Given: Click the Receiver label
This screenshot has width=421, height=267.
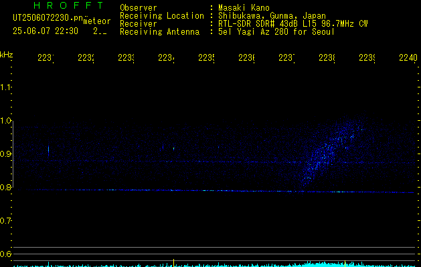Looking at the screenshot, I should [139, 24].
